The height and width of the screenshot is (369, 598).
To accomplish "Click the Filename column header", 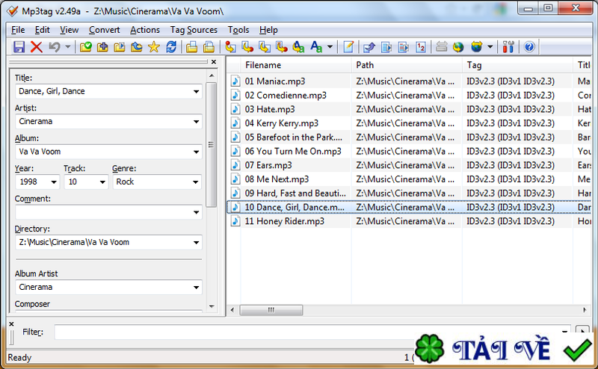I will tap(296, 65).
